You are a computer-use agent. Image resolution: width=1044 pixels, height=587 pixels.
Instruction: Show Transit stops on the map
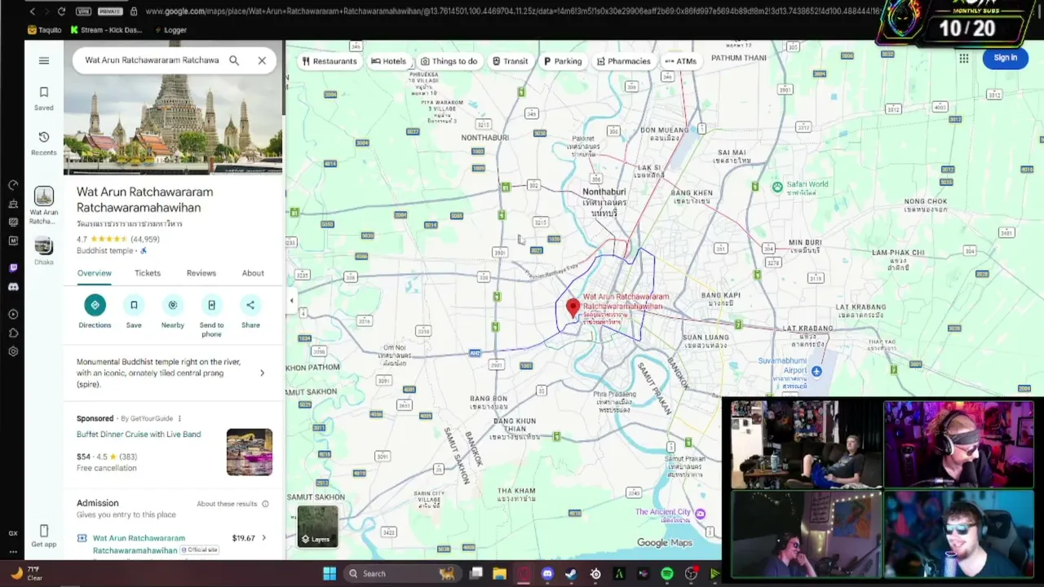pos(510,61)
